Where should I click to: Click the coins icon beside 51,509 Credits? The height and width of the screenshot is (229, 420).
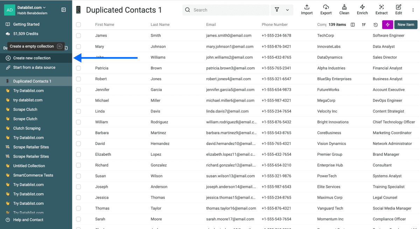(x=8, y=34)
